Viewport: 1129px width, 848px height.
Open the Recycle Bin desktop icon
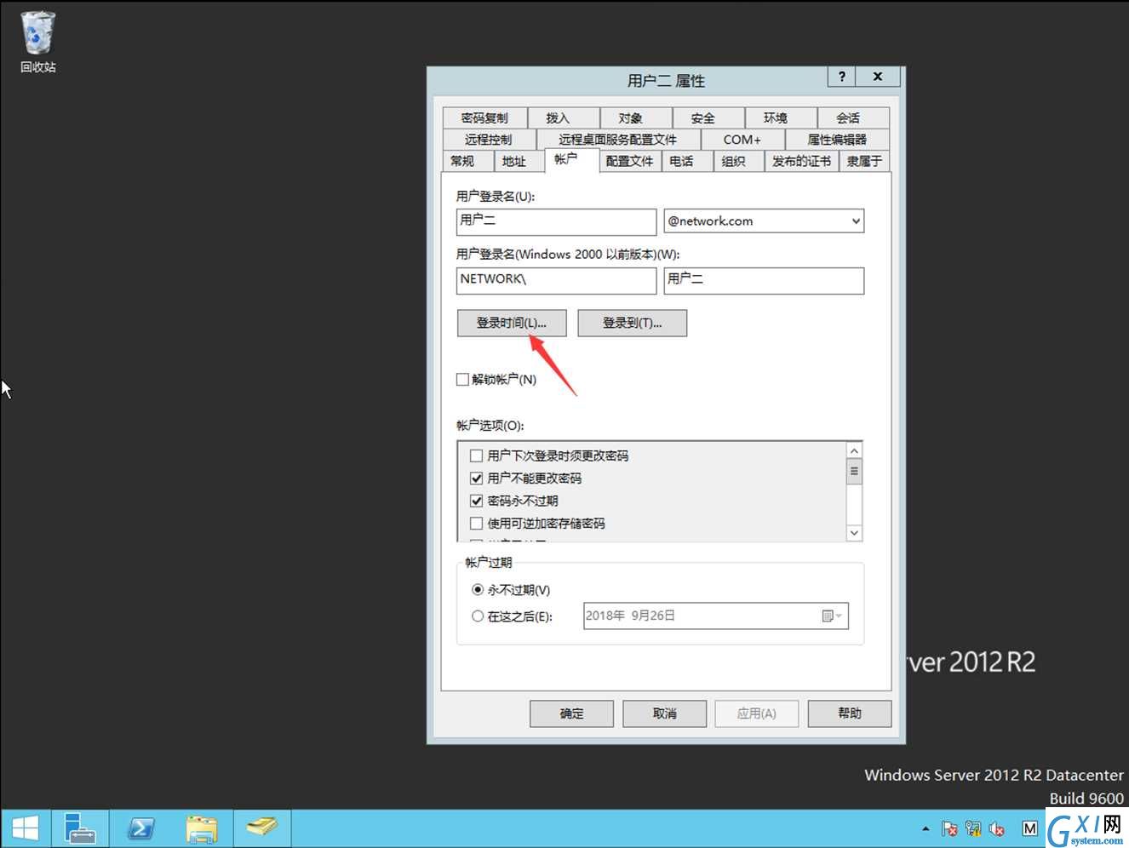click(x=37, y=42)
